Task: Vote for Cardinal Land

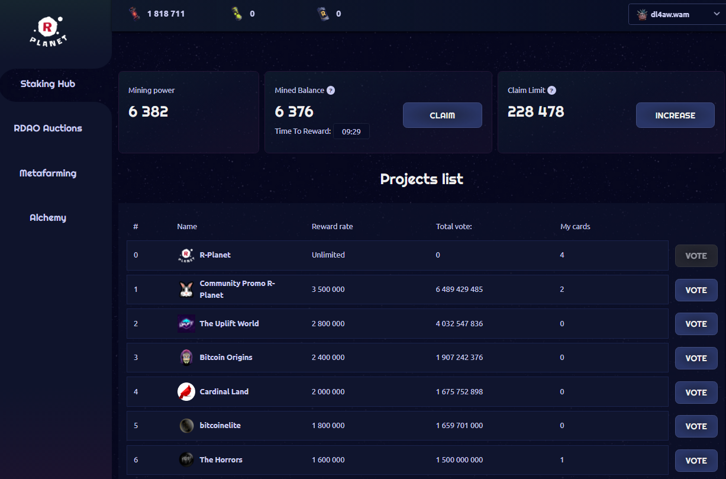Action: (696, 393)
